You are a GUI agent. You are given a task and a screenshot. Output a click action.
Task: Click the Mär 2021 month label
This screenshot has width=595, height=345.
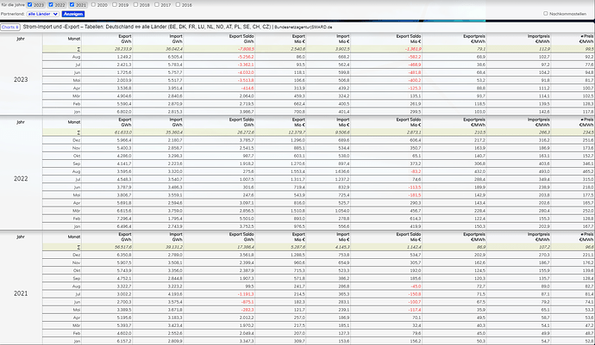click(x=77, y=325)
